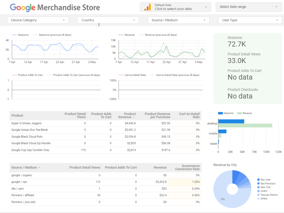
Task: Click the Google Merchandise Store logo
Action: coord(55,7)
